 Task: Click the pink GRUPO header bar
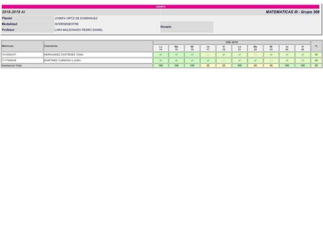(161, 7)
